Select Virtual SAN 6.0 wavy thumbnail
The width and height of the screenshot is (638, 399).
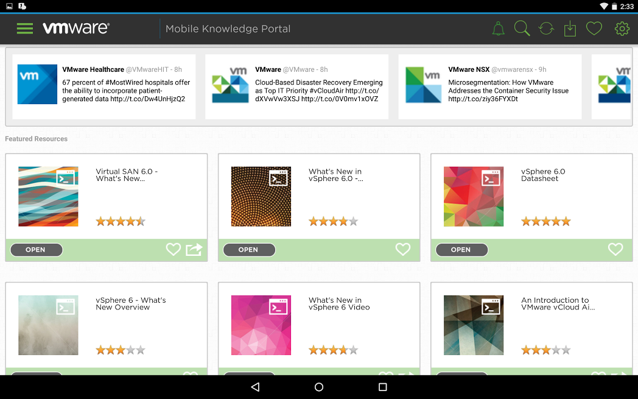[x=48, y=196]
